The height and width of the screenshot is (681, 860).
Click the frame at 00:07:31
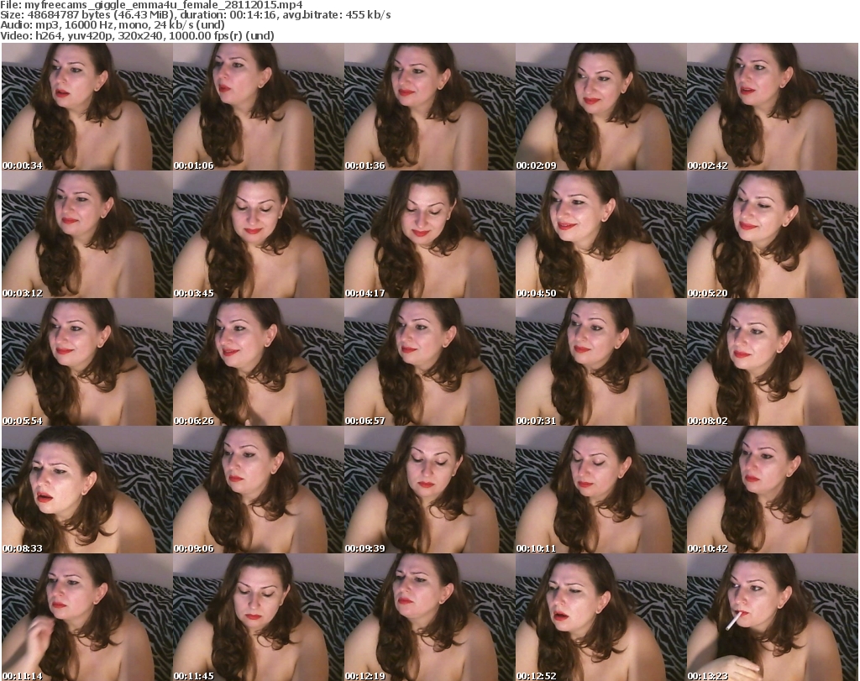(600, 362)
